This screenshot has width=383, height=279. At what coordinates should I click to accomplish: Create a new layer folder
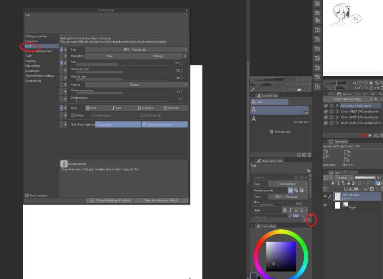[x=356, y=189]
